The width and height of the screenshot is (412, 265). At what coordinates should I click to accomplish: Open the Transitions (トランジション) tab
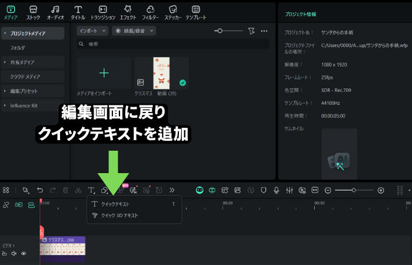pyautogui.click(x=103, y=13)
